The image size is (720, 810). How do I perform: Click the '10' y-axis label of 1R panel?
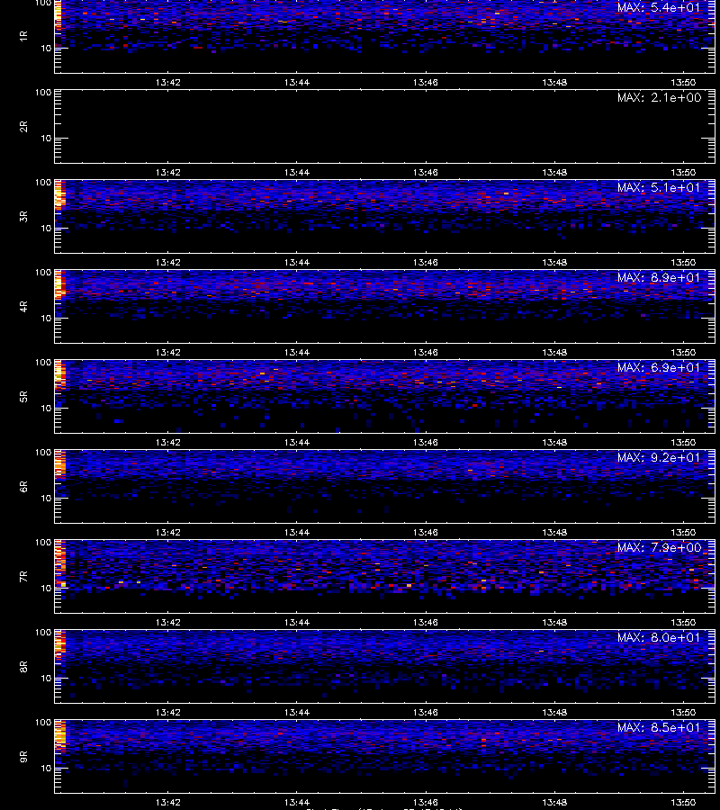tap(46, 48)
